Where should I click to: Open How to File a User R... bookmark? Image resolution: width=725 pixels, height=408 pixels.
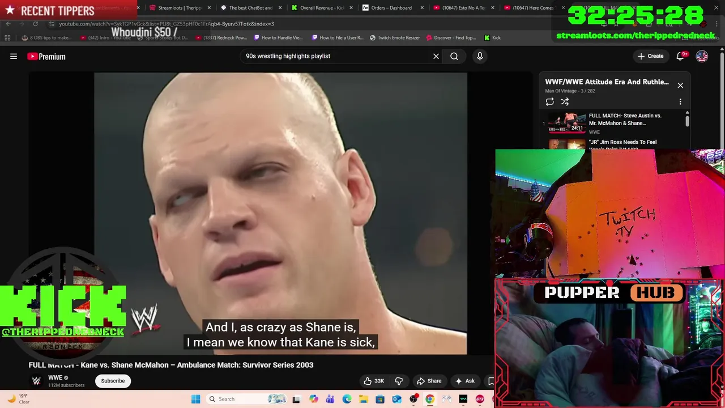pos(338,38)
